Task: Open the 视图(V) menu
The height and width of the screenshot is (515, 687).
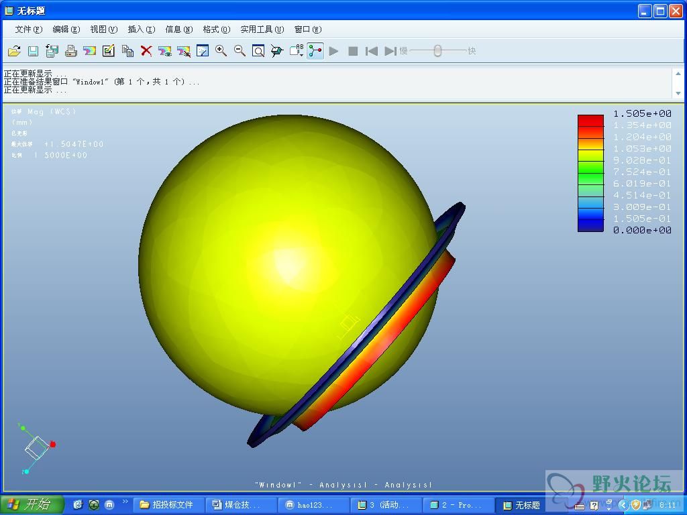Action: pyautogui.click(x=104, y=30)
